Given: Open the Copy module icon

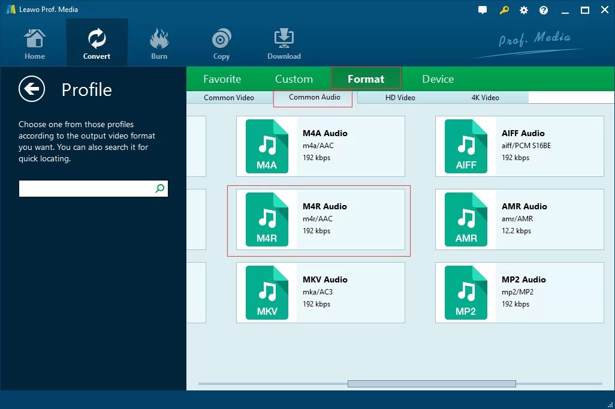Looking at the screenshot, I should (221, 42).
